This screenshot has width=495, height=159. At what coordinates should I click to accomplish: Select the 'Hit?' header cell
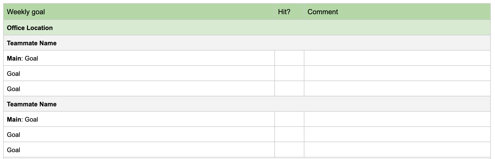click(x=284, y=12)
